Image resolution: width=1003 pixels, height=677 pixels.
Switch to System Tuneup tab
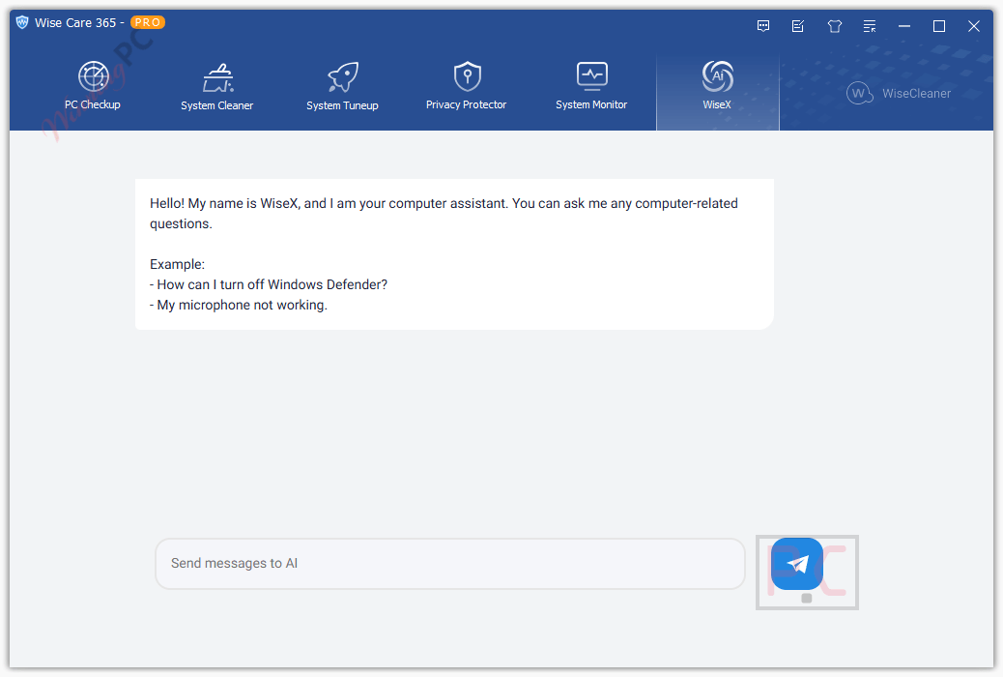[x=342, y=87]
